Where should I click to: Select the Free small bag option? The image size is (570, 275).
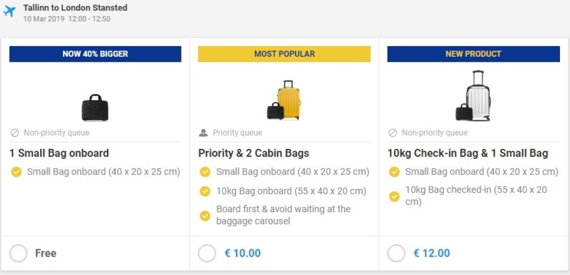pyautogui.click(x=18, y=253)
